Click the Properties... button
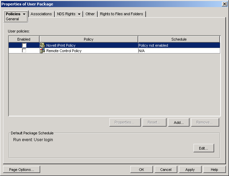 125,122
